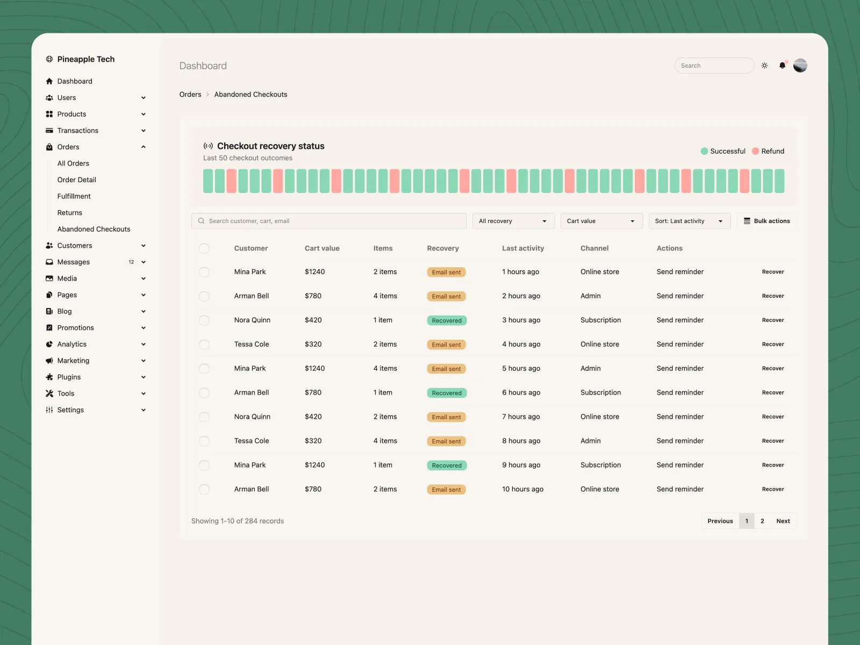Screen dimensions: 860x645
Task: Click the Refund red legend dot
Action: tap(755, 151)
